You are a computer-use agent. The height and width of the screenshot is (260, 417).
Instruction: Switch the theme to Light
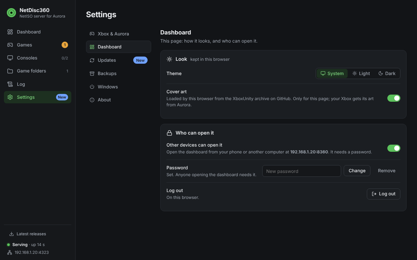361,73
